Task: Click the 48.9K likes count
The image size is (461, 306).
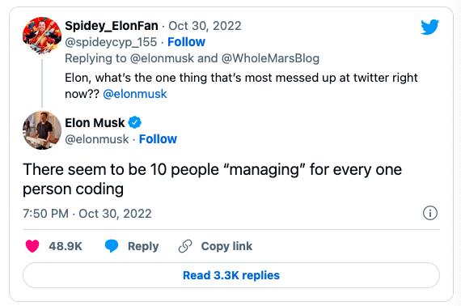Action: click(x=66, y=246)
